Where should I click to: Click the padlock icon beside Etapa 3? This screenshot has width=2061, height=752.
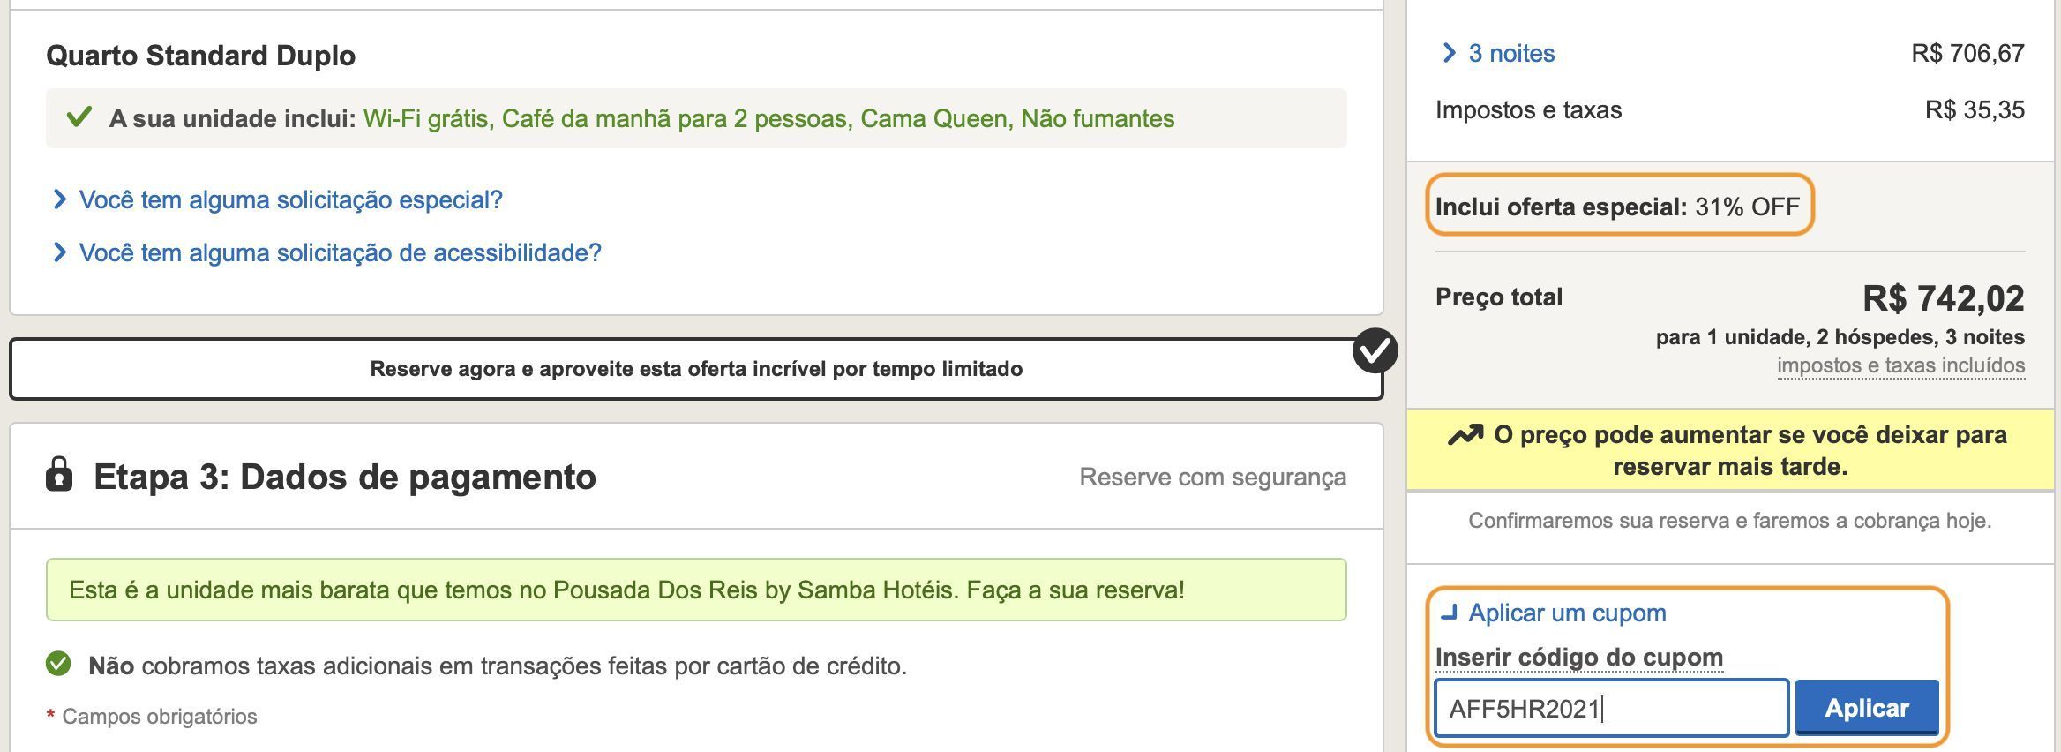59,475
